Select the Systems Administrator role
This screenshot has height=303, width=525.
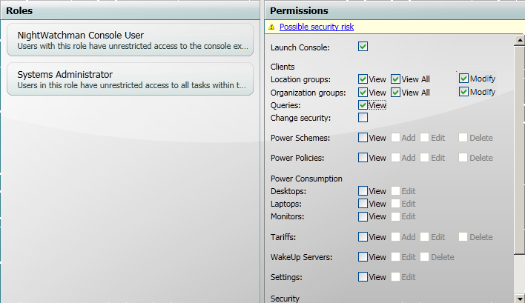point(130,79)
